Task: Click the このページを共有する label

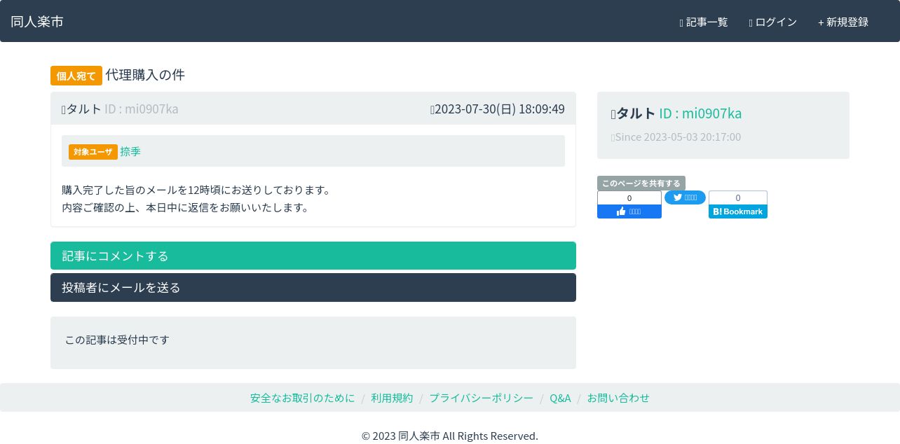Action: [641, 183]
